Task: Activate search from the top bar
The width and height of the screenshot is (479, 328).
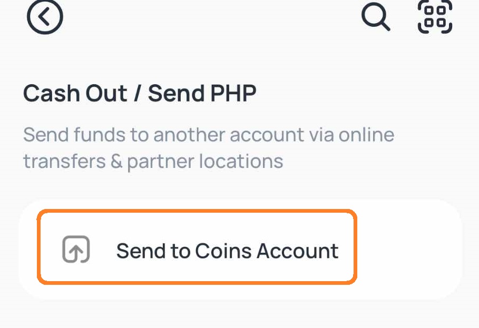Action: click(x=376, y=17)
